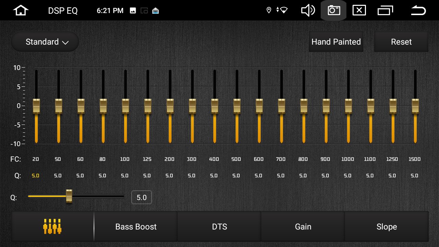Tap the close app X icon
439x247 pixels.
359,11
